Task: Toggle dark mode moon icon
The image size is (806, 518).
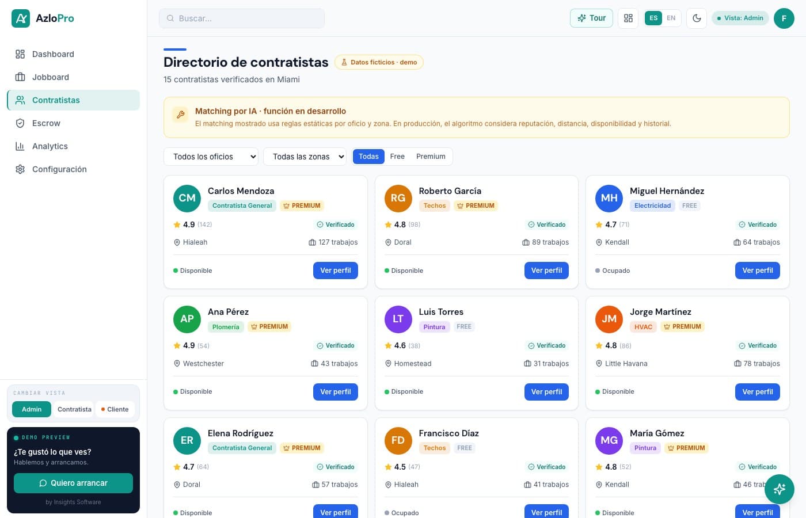Action: (x=697, y=18)
